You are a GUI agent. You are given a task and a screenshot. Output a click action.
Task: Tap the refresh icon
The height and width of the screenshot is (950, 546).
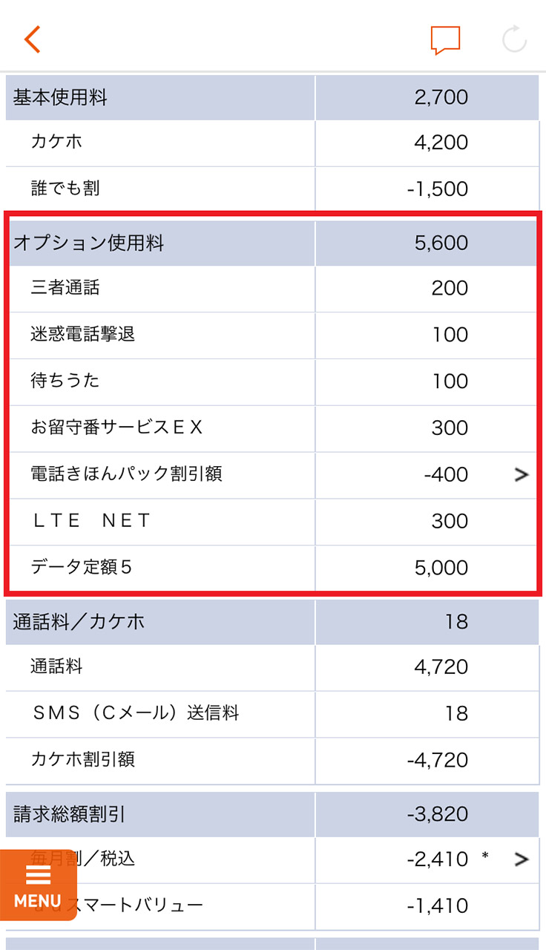click(514, 39)
